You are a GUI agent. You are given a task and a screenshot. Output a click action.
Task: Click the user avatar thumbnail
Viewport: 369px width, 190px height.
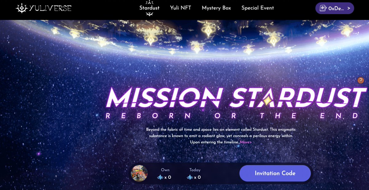click(139, 173)
